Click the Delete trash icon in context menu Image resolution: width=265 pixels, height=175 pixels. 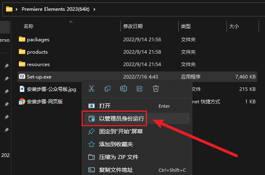pos(156,89)
